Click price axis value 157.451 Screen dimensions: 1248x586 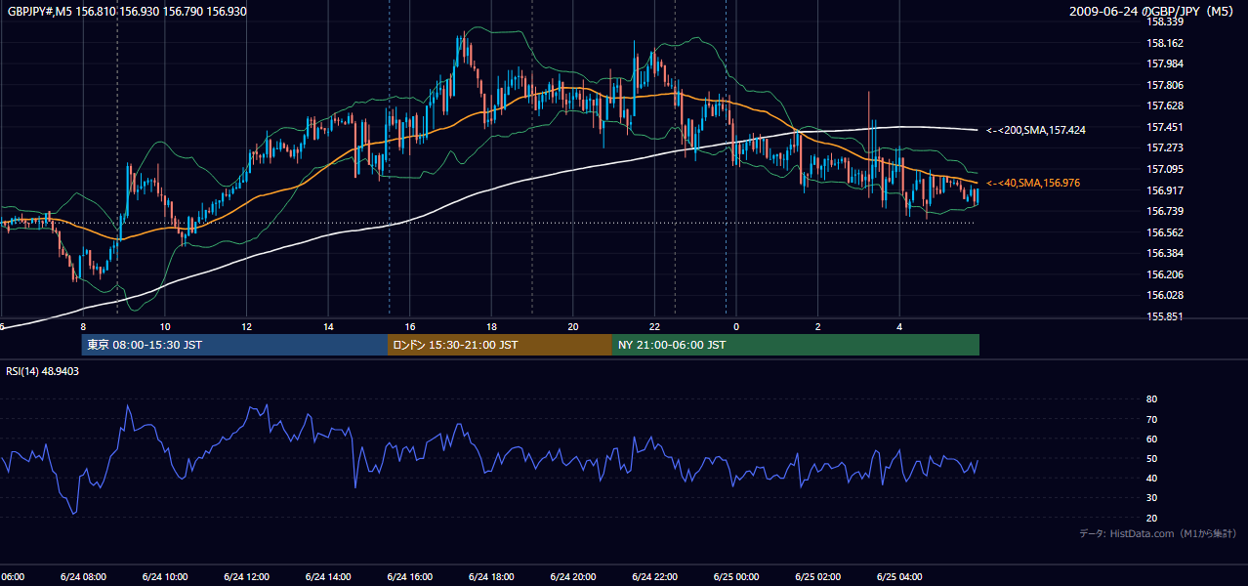click(1164, 127)
